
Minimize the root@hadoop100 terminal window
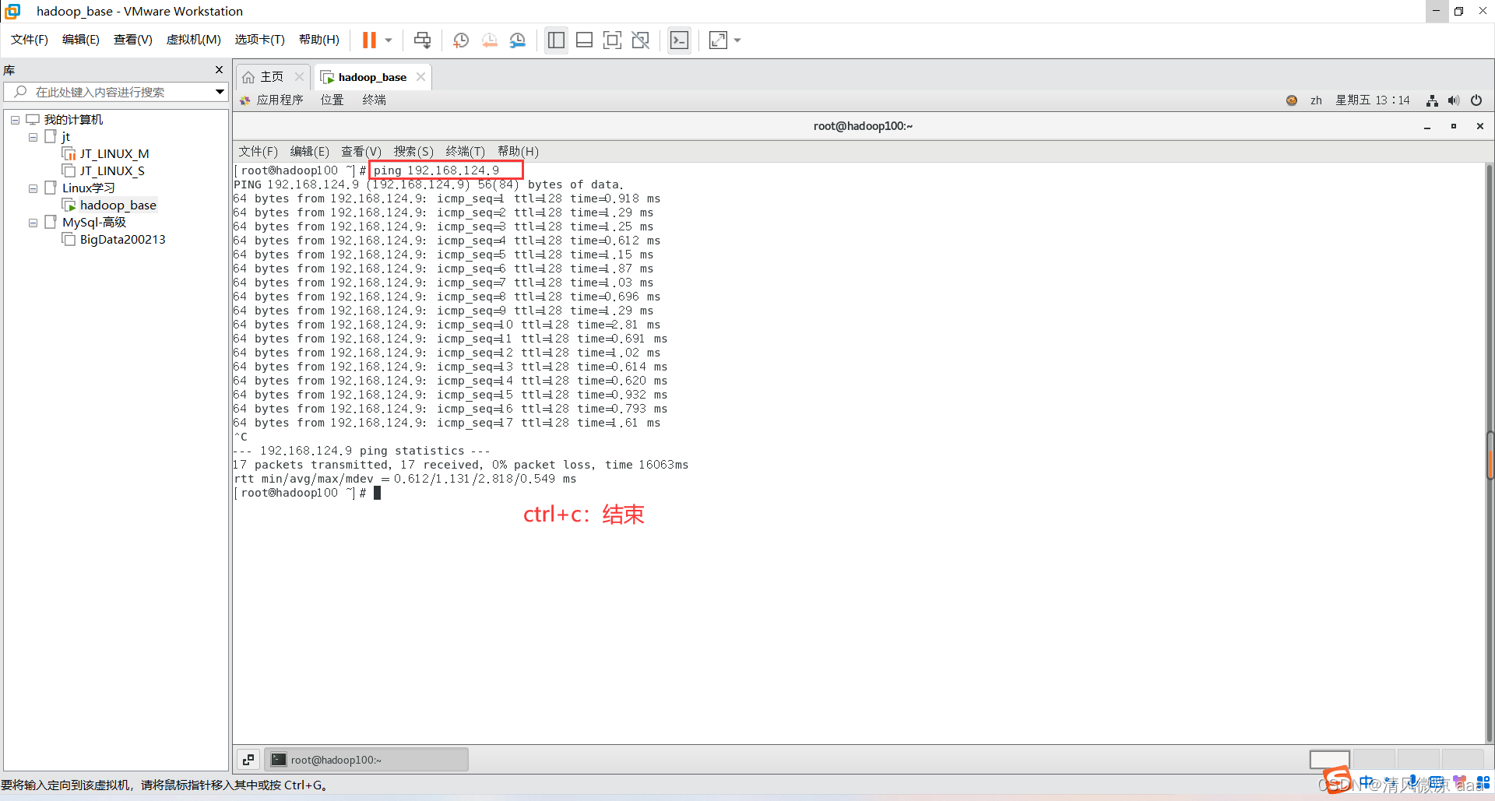click(x=1427, y=126)
